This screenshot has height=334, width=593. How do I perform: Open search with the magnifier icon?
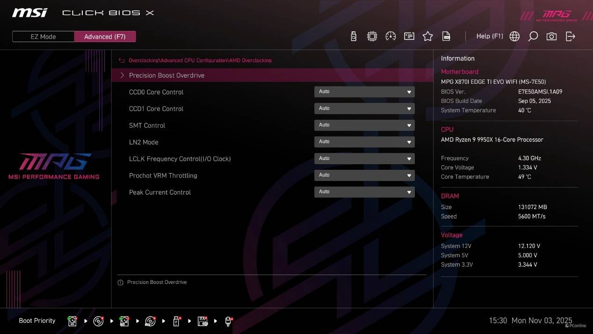533,36
